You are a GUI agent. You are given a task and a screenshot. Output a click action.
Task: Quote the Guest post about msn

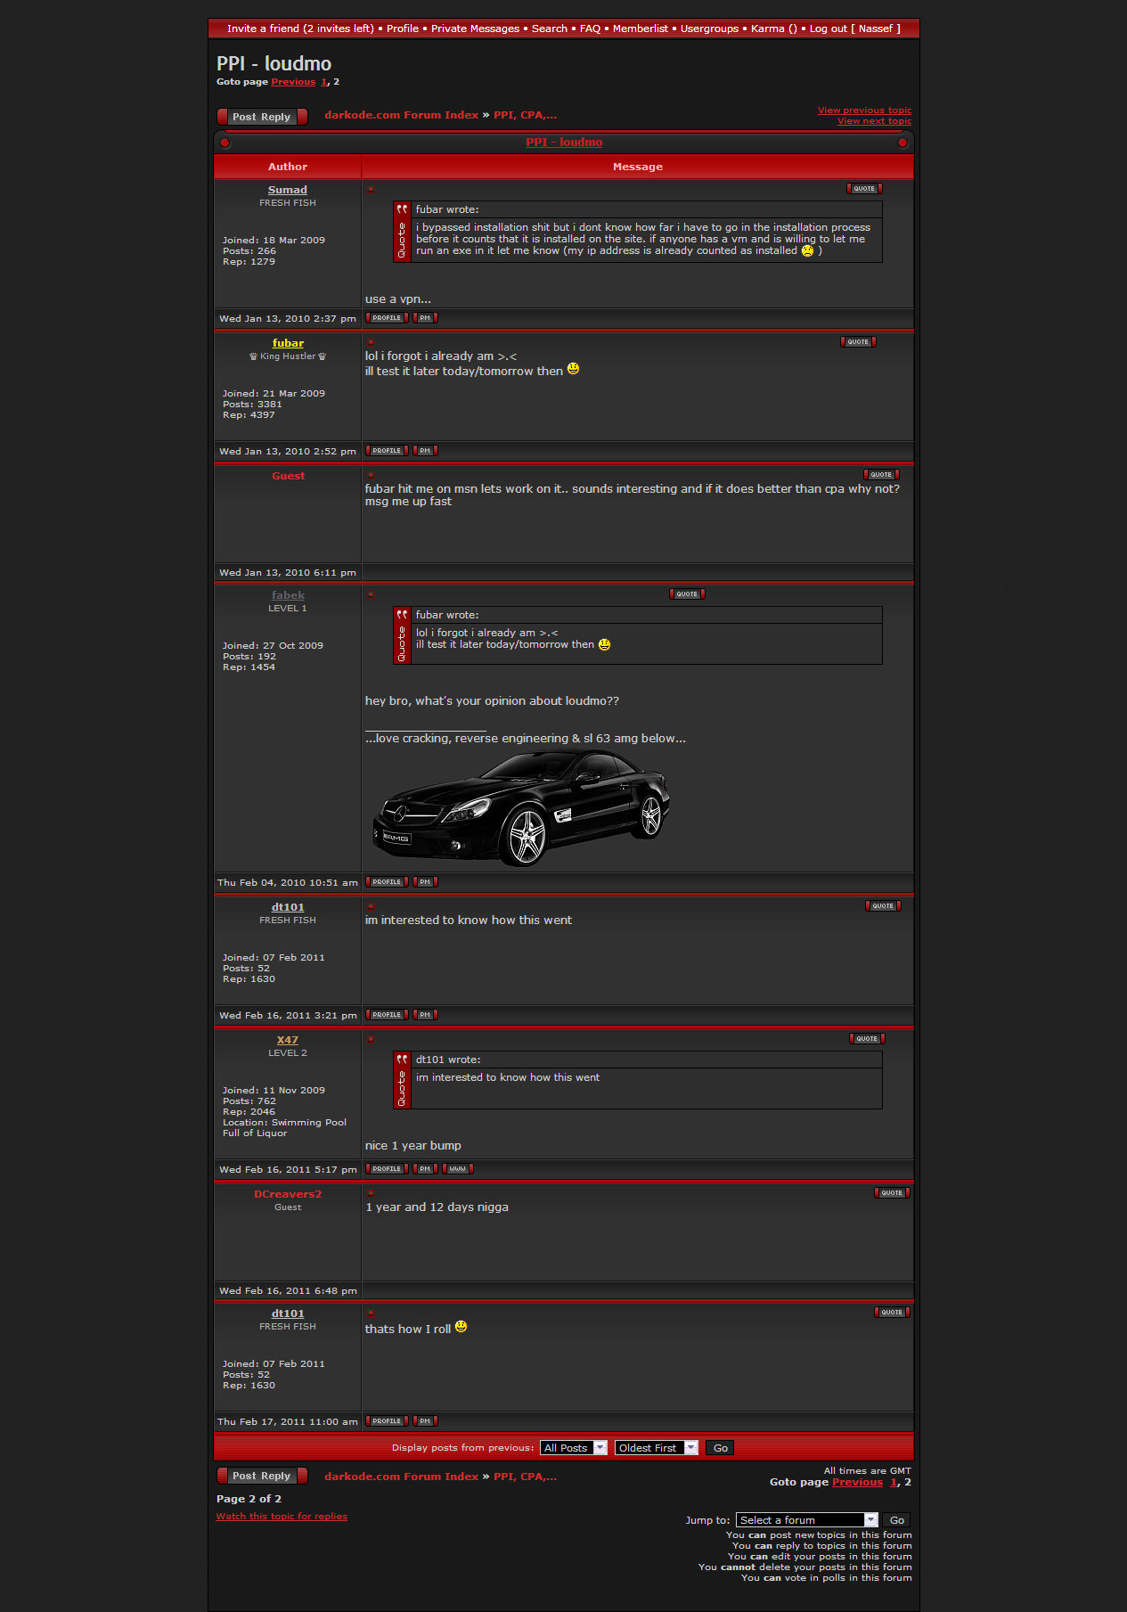coord(880,475)
